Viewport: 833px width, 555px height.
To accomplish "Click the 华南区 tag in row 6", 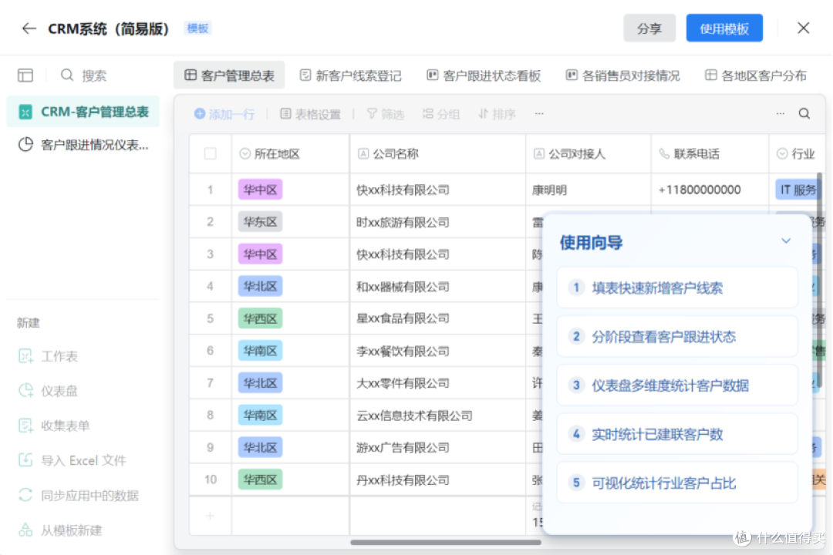I will click(261, 351).
